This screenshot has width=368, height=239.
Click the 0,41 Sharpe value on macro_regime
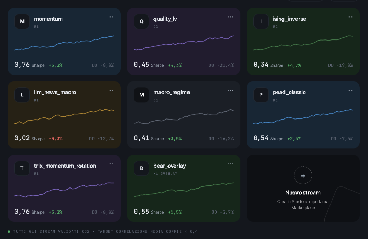click(141, 138)
